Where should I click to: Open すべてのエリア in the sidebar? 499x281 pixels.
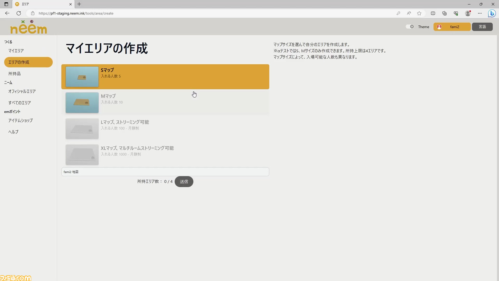pos(19,103)
